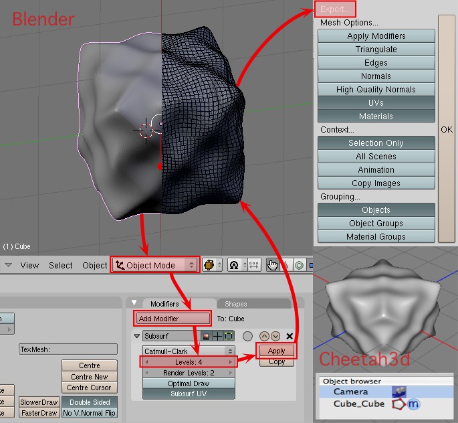The height and width of the screenshot is (423, 458).
Task: Click the Camera object icon in browser
Action: point(398,392)
